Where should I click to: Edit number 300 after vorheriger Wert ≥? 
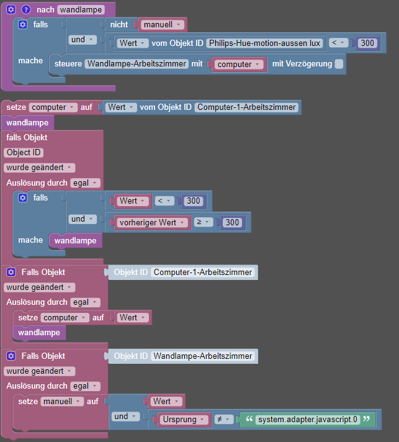pos(232,222)
